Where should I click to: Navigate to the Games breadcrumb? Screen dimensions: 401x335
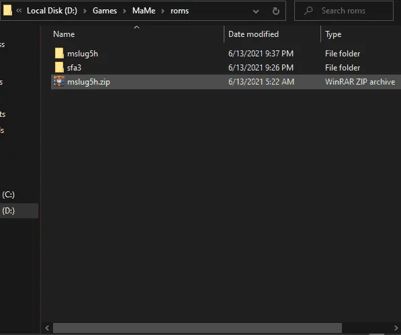[105, 11]
